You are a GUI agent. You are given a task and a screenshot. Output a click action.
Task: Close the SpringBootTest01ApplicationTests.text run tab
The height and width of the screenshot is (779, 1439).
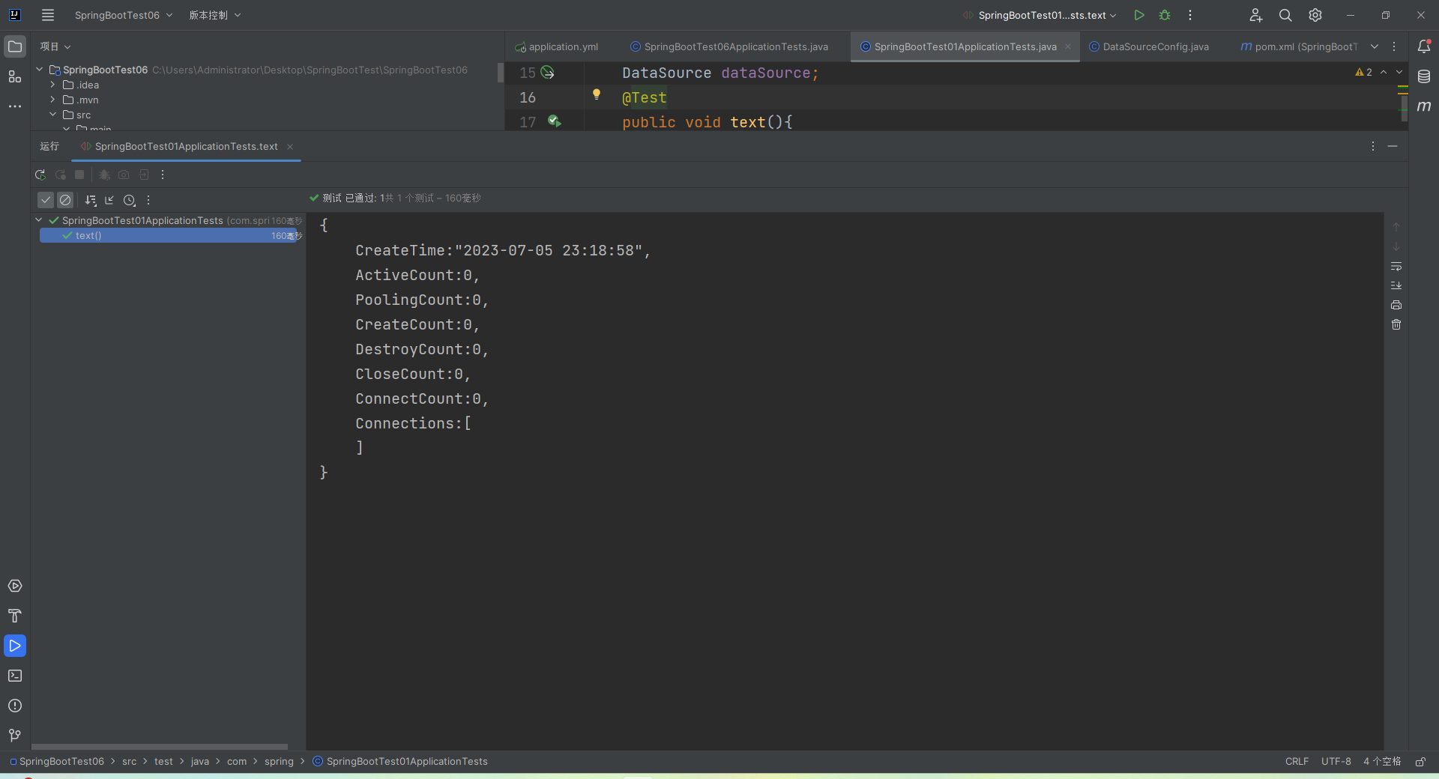click(290, 146)
